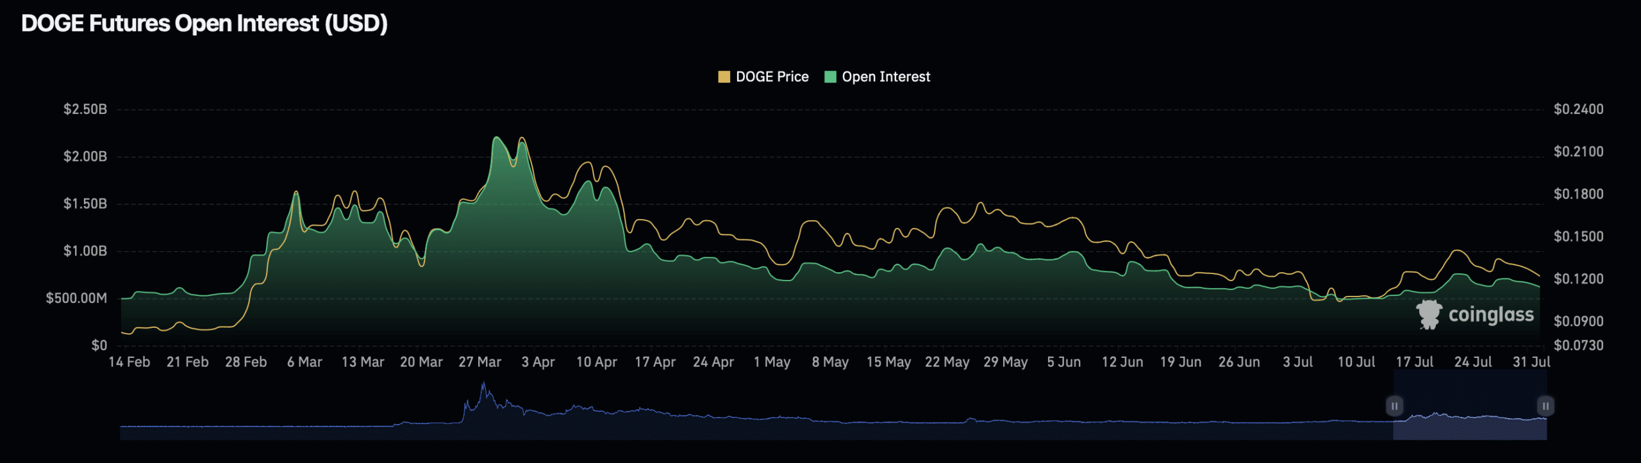Click the yellow DOGE Price color swatch
The height and width of the screenshot is (463, 1641).
[724, 77]
